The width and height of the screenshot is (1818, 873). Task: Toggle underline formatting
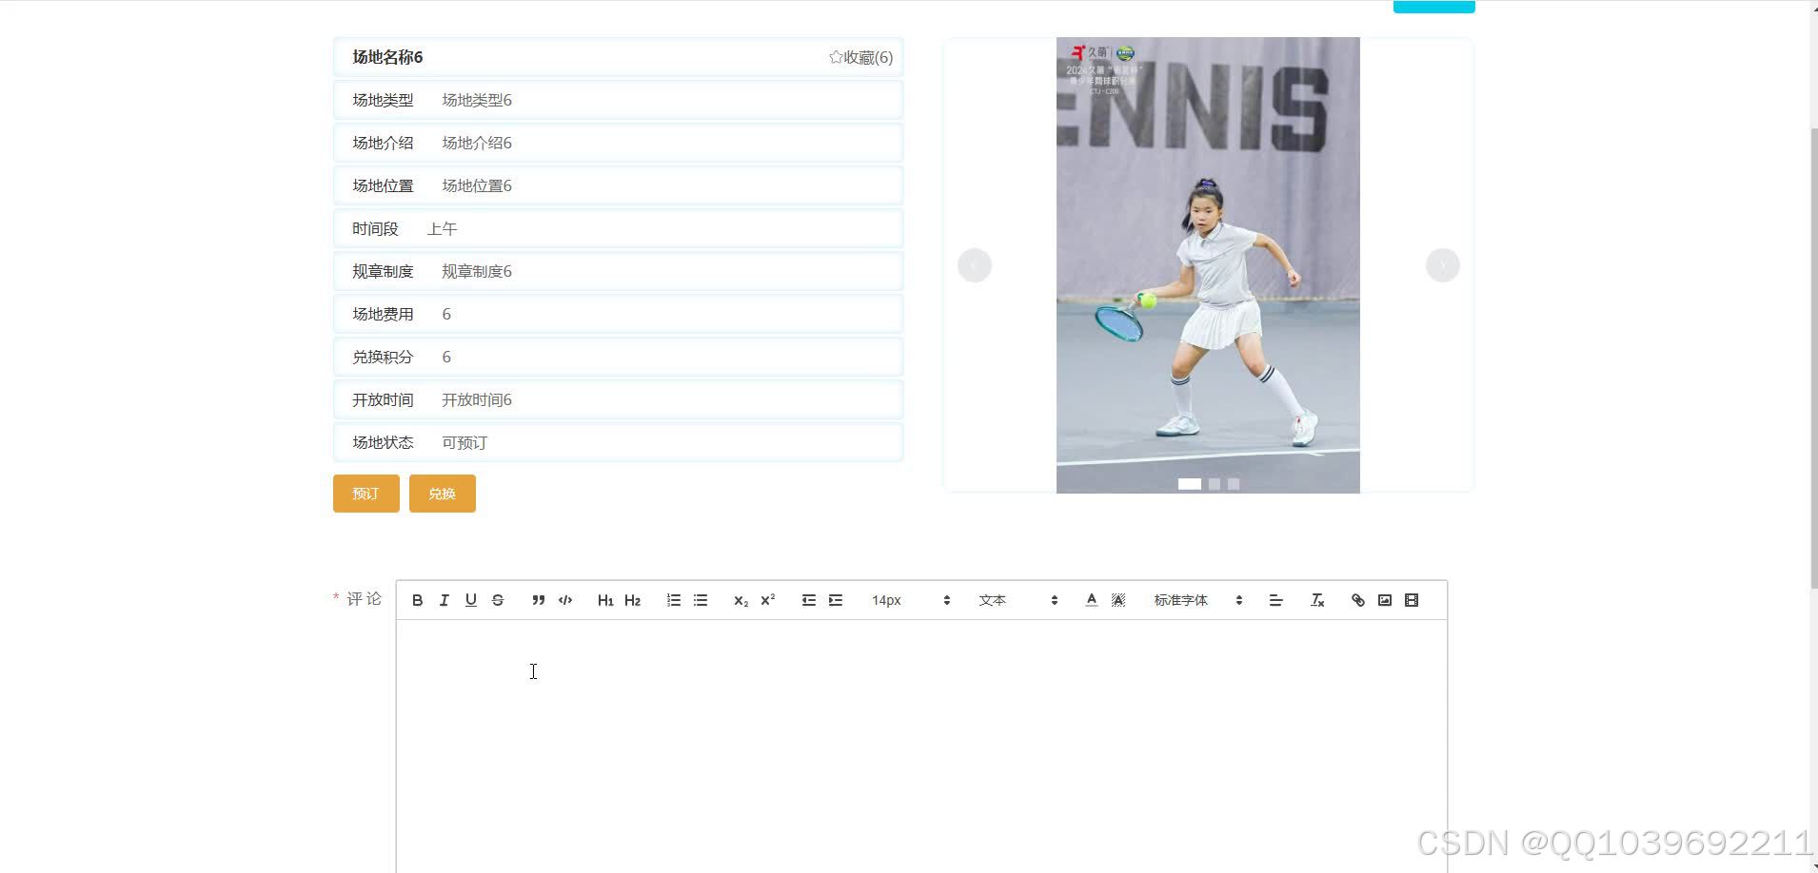pyautogui.click(x=470, y=600)
